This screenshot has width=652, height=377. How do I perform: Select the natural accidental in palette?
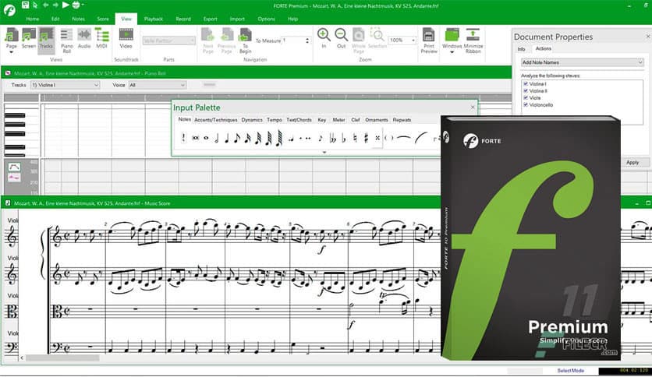[x=355, y=138]
